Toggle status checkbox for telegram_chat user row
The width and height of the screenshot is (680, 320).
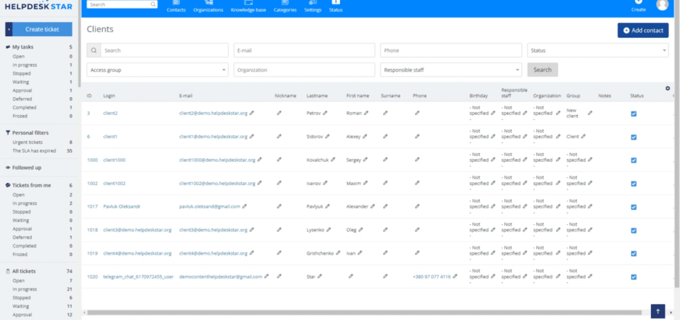click(633, 277)
